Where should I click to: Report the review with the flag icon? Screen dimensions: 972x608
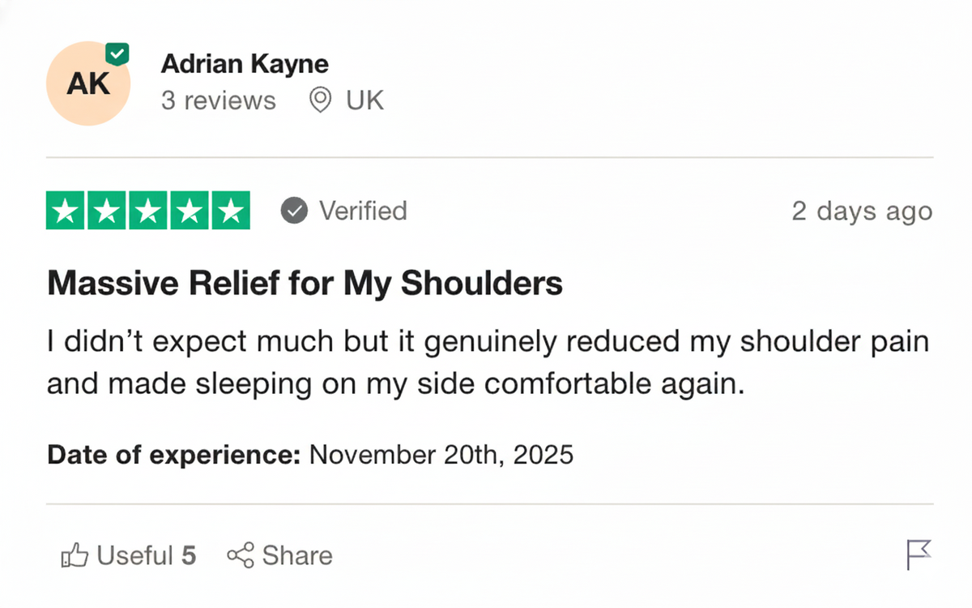click(x=919, y=555)
